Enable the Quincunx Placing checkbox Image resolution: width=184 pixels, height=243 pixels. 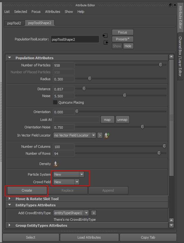tap(55, 102)
